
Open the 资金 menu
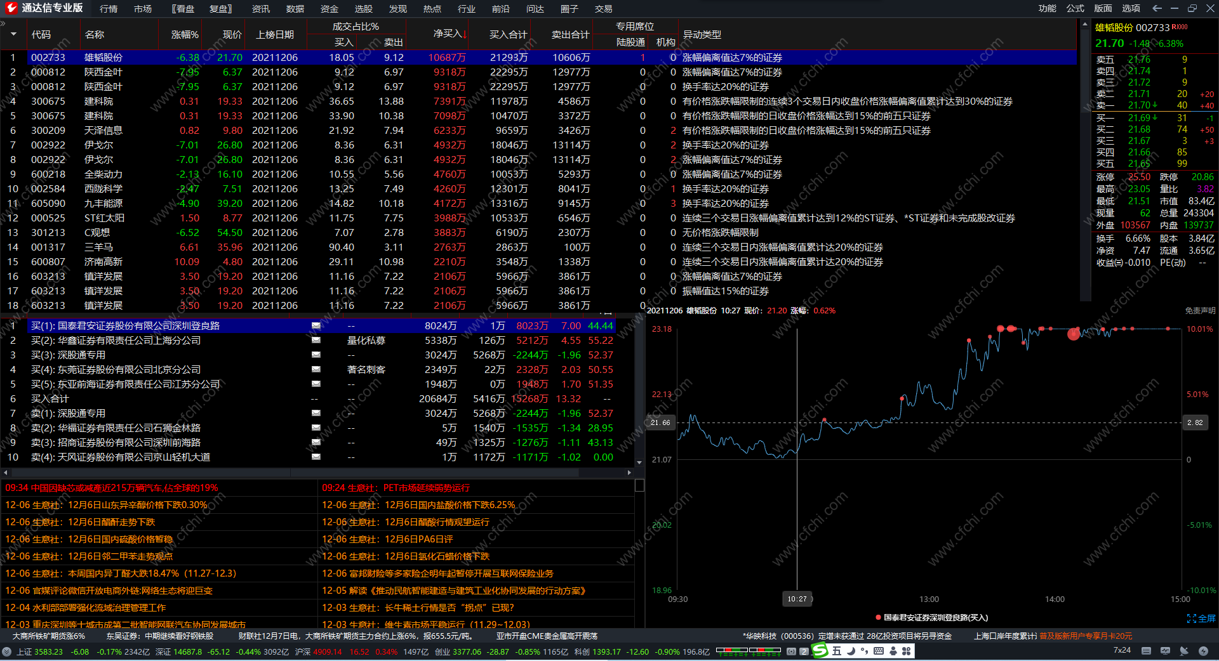pyautogui.click(x=329, y=8)
